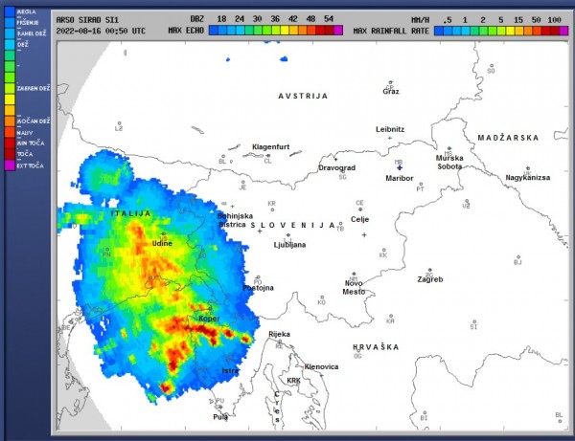575x441 pixels.
Task: Click the DBZ units label
Action: point(197,19)
